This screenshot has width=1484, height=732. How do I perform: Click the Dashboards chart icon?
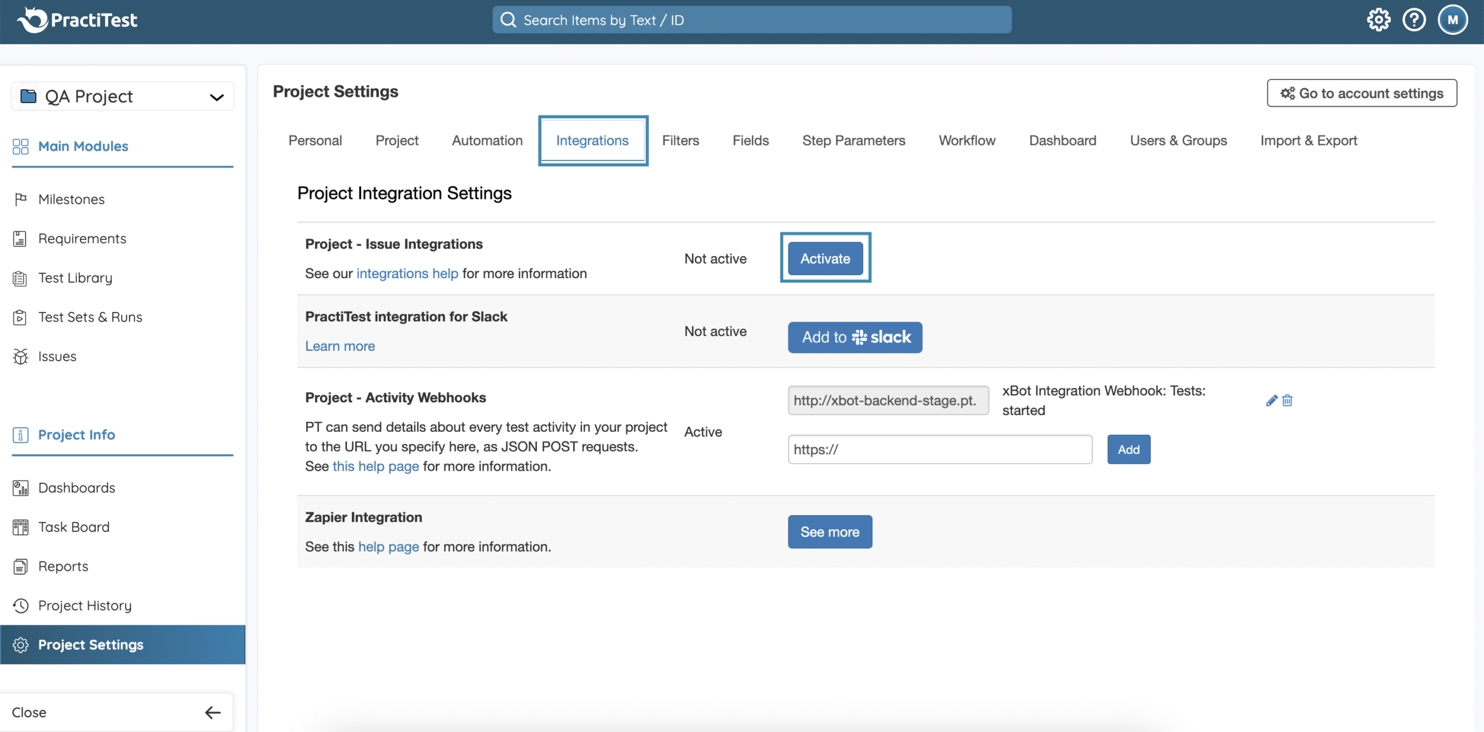pyautogui.click(x=20, y=488)
